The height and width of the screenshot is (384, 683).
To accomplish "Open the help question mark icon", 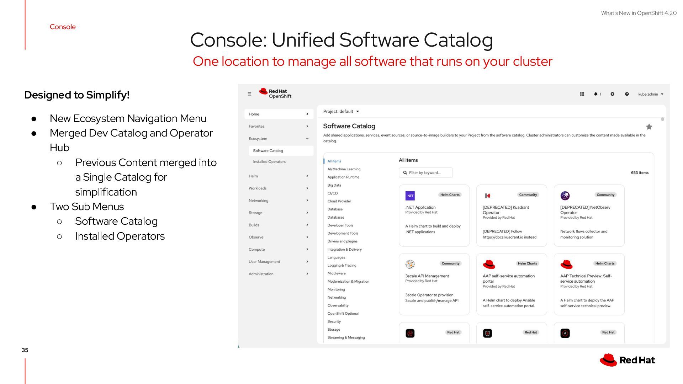I will (x=627, y=94).
